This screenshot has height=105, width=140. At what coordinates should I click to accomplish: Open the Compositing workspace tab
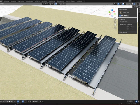coord(60,1)
